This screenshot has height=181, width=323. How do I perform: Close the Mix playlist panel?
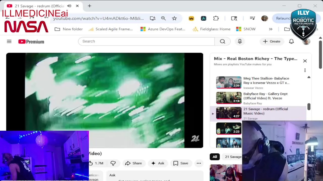pos(305,61)
